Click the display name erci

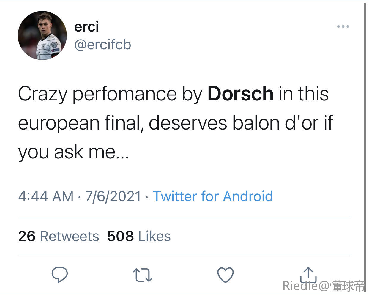86,27
